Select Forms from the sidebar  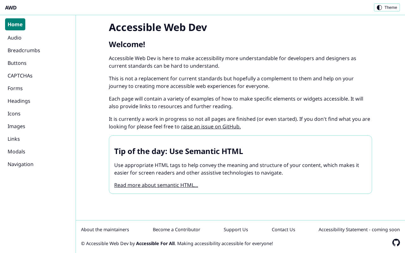(x=15, y=88)
